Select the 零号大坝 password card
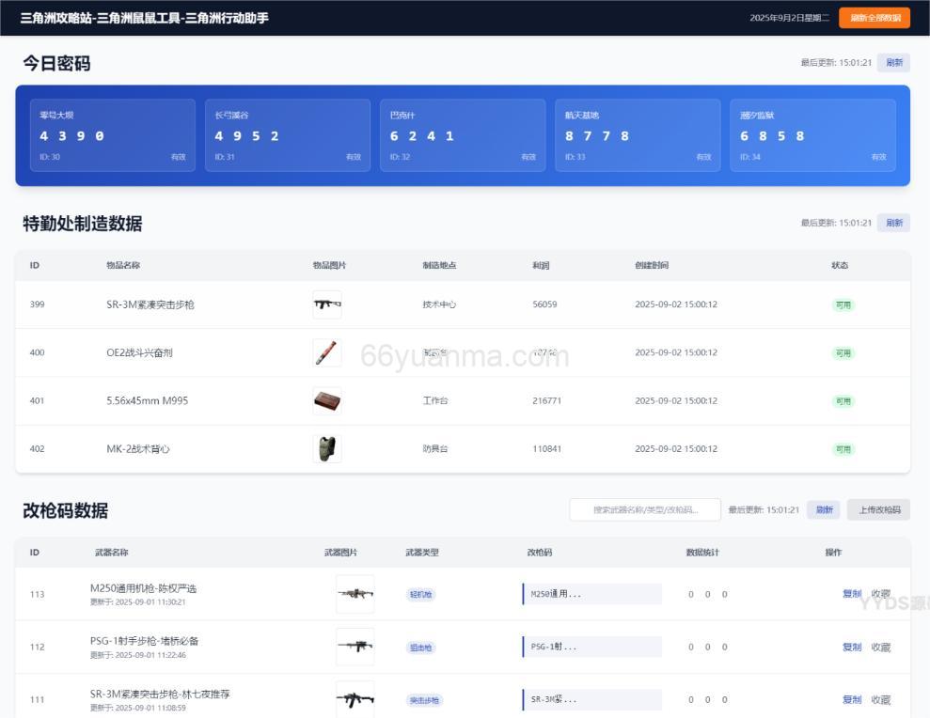 coord(113,135)
